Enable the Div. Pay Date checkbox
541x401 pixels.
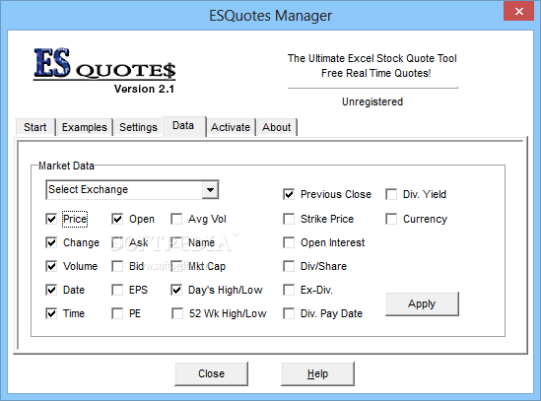point(289,313)
